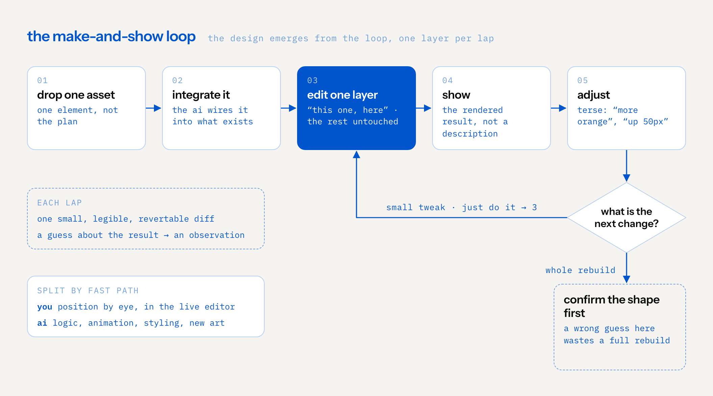The image size is (713, 396).
Task: Click the 'show' step heading
Action: coord(456,95)
